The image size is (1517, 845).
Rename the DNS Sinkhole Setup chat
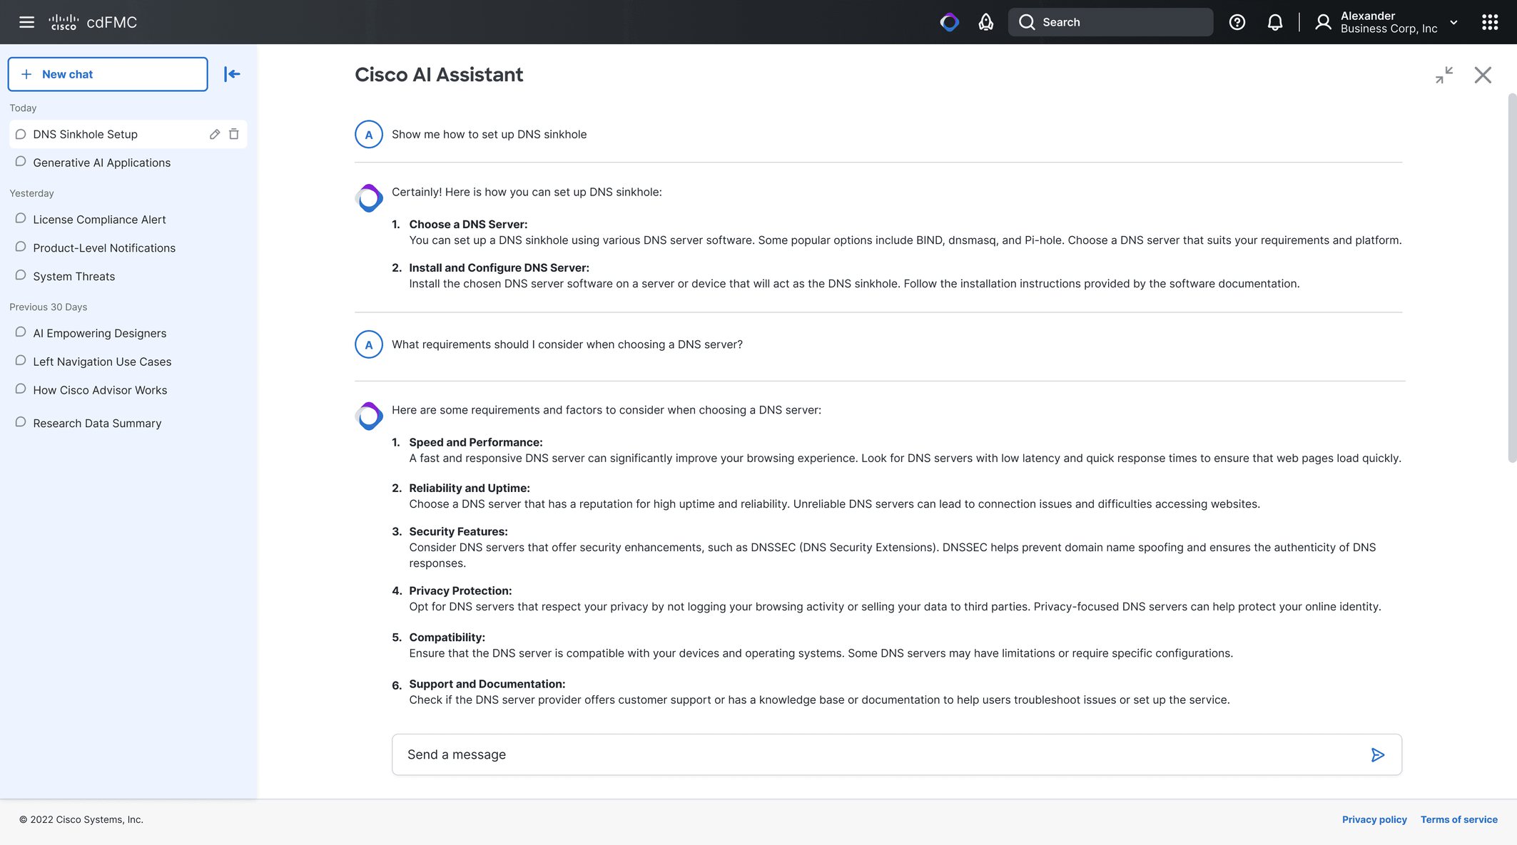[x=215, y=134]
